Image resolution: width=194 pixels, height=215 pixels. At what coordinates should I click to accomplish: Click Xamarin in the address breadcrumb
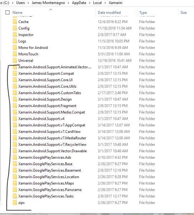115,3
